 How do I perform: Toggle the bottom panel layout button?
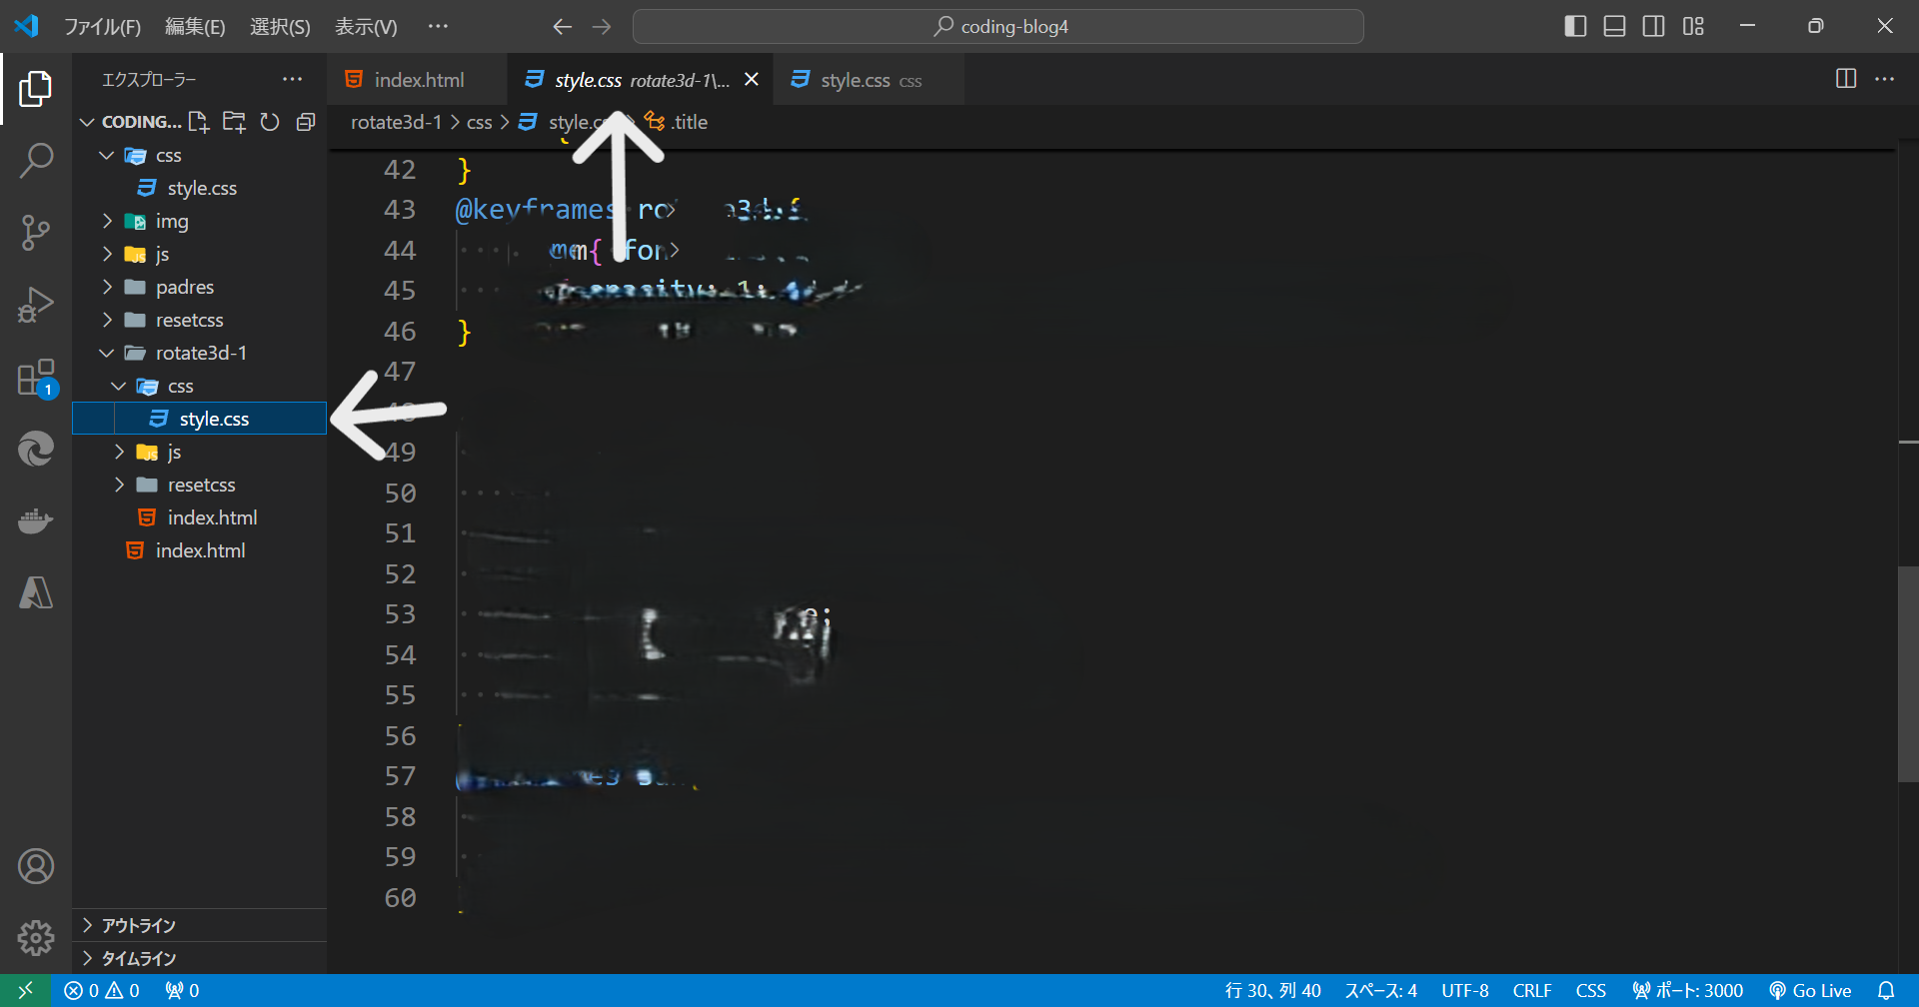[1614, 26]
